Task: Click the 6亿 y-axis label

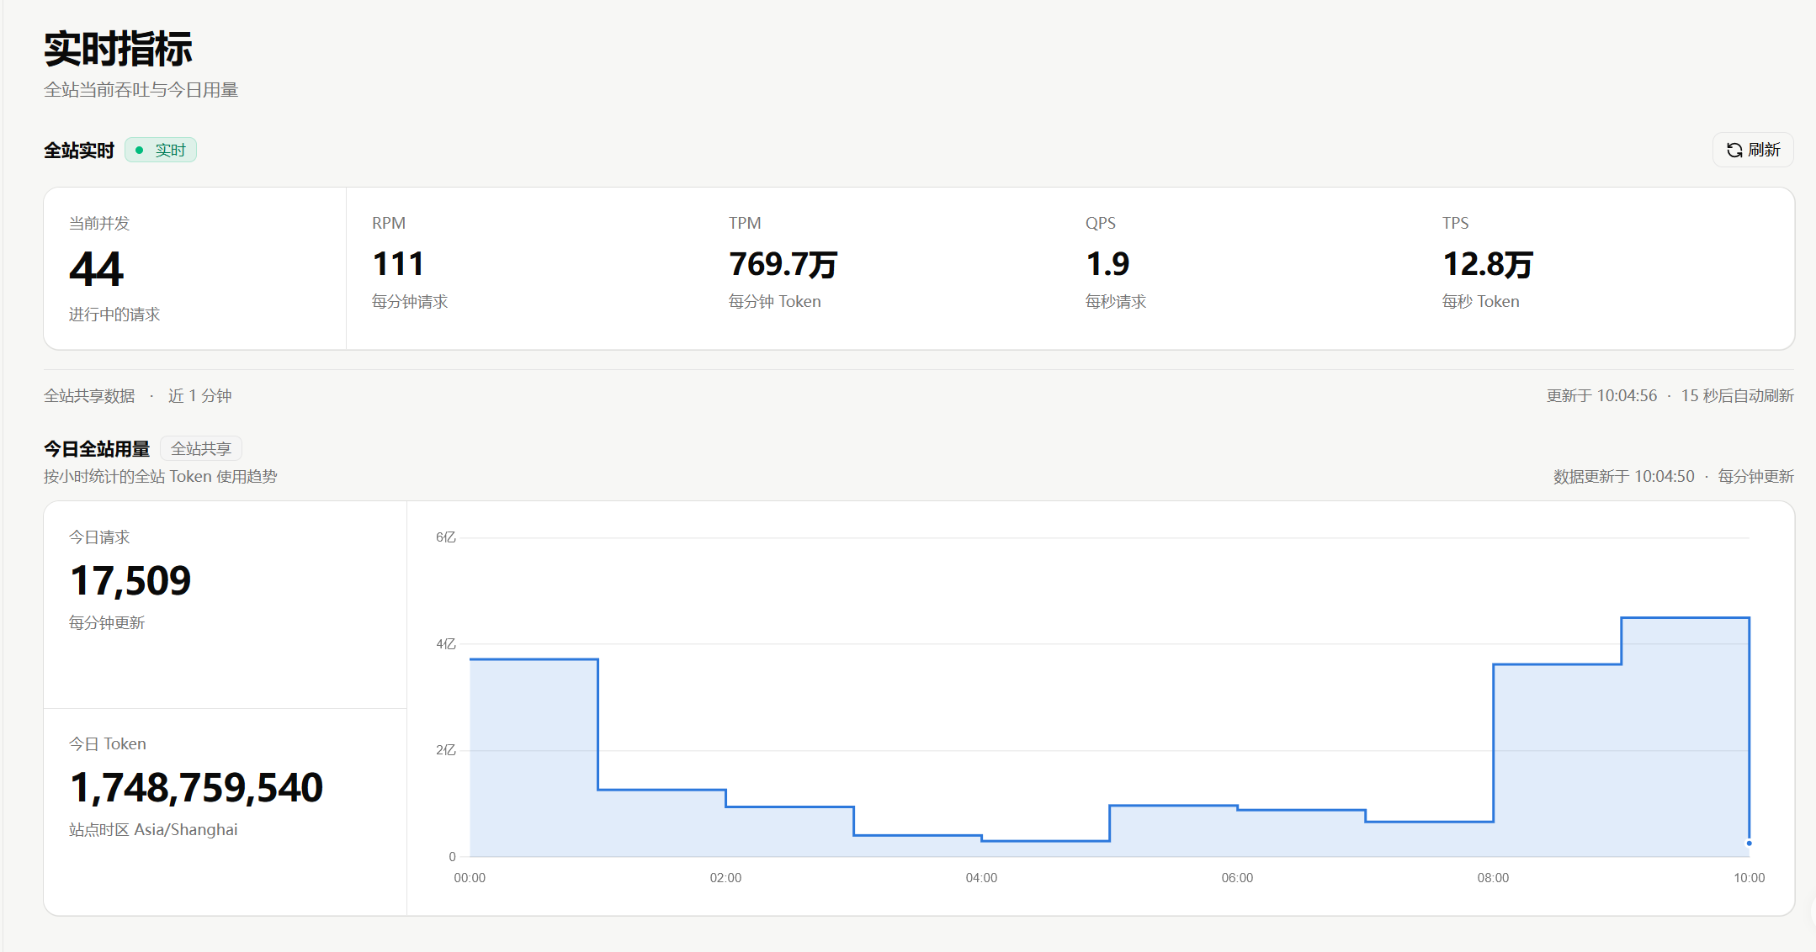Action: click(446, 537)
